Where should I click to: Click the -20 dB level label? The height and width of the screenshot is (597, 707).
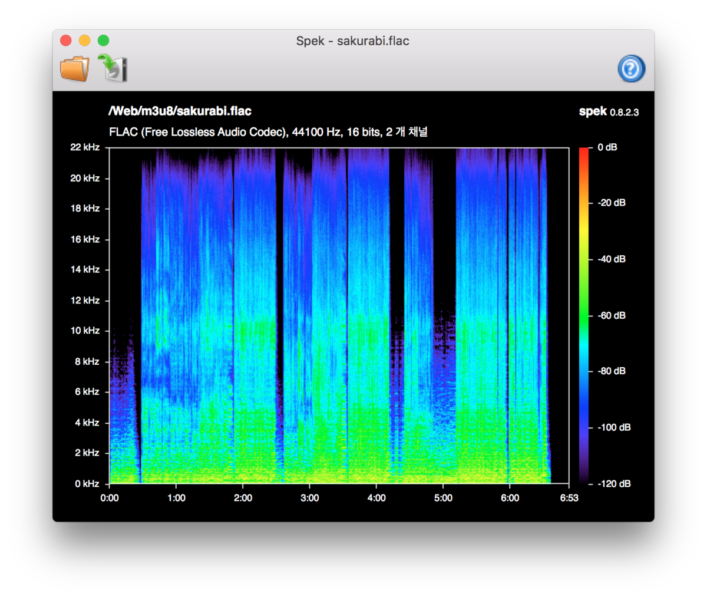tap(612, 203)
